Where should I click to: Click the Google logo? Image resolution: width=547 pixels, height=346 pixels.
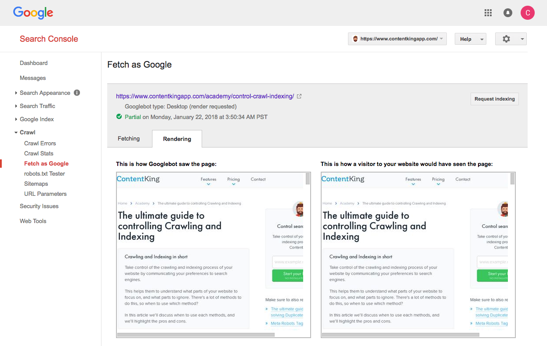coord(33,13)
